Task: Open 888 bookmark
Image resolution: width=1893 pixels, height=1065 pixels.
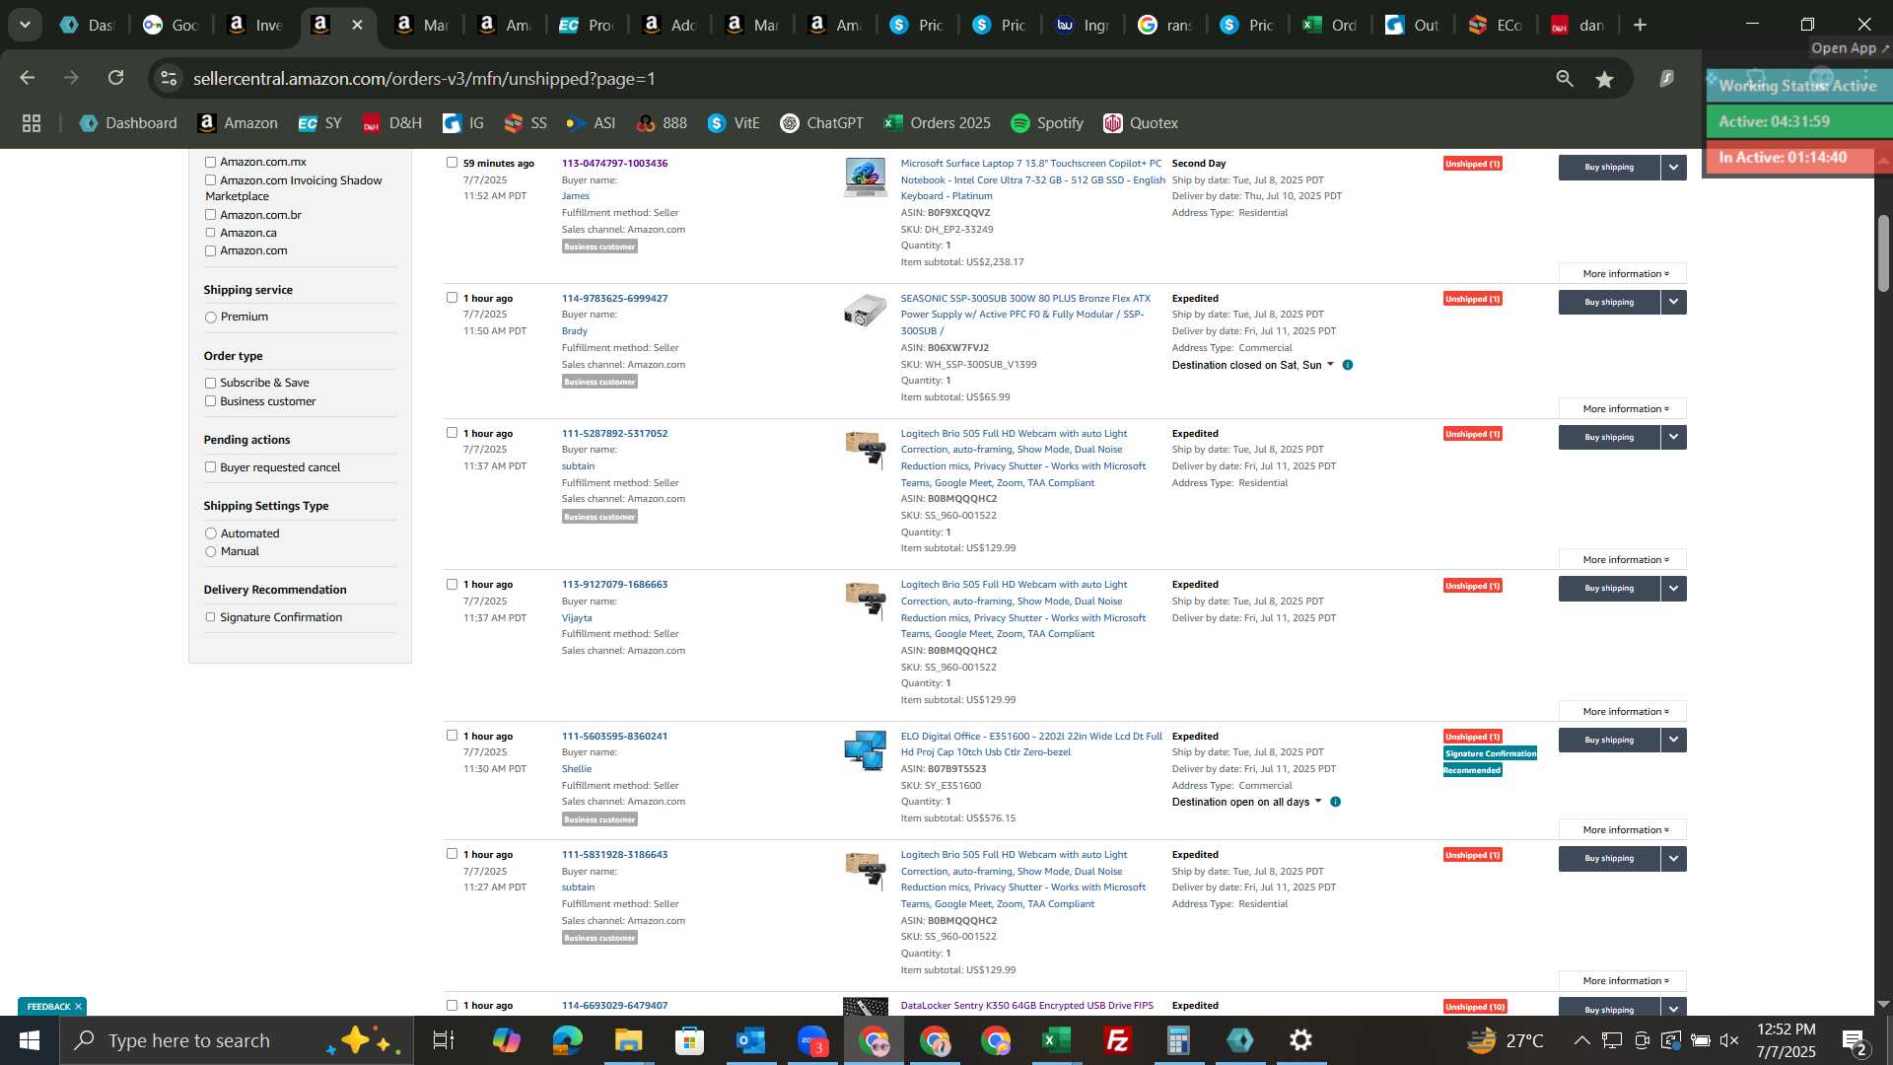Action: click(x=662, y=123)
